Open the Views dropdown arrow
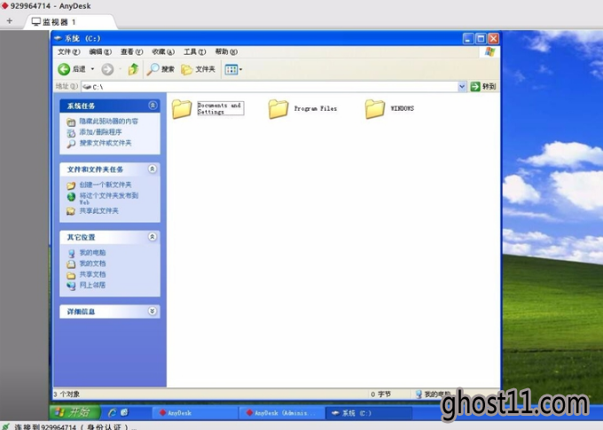Screen dimensions: 603x430 coord(240,70)
